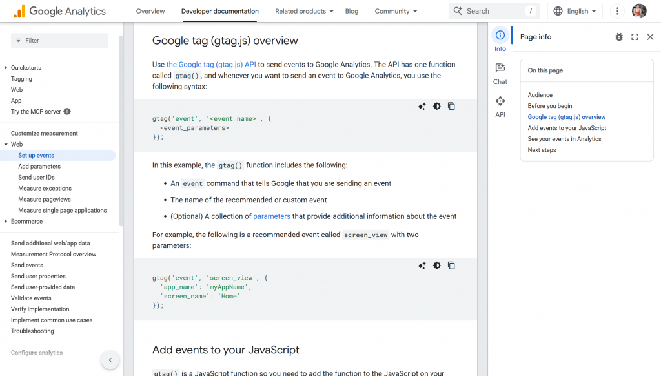This screenshot has height=376, width=661.
Task: Toggle dark mode on the code sample
Action: (x=436, y=106)
